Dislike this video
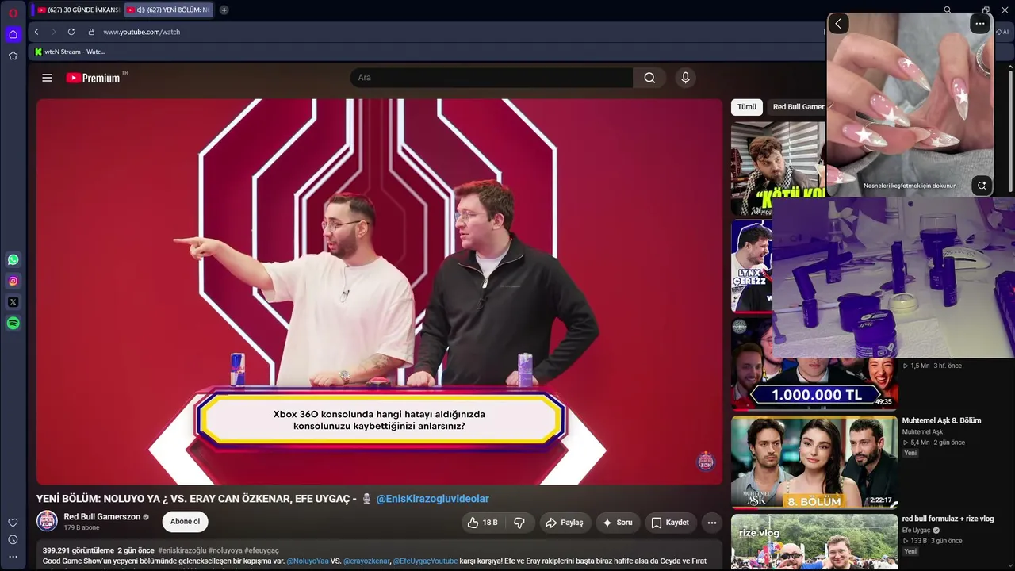The height and width of the screenshot is (571, 1015). click(x=519, y=523)
